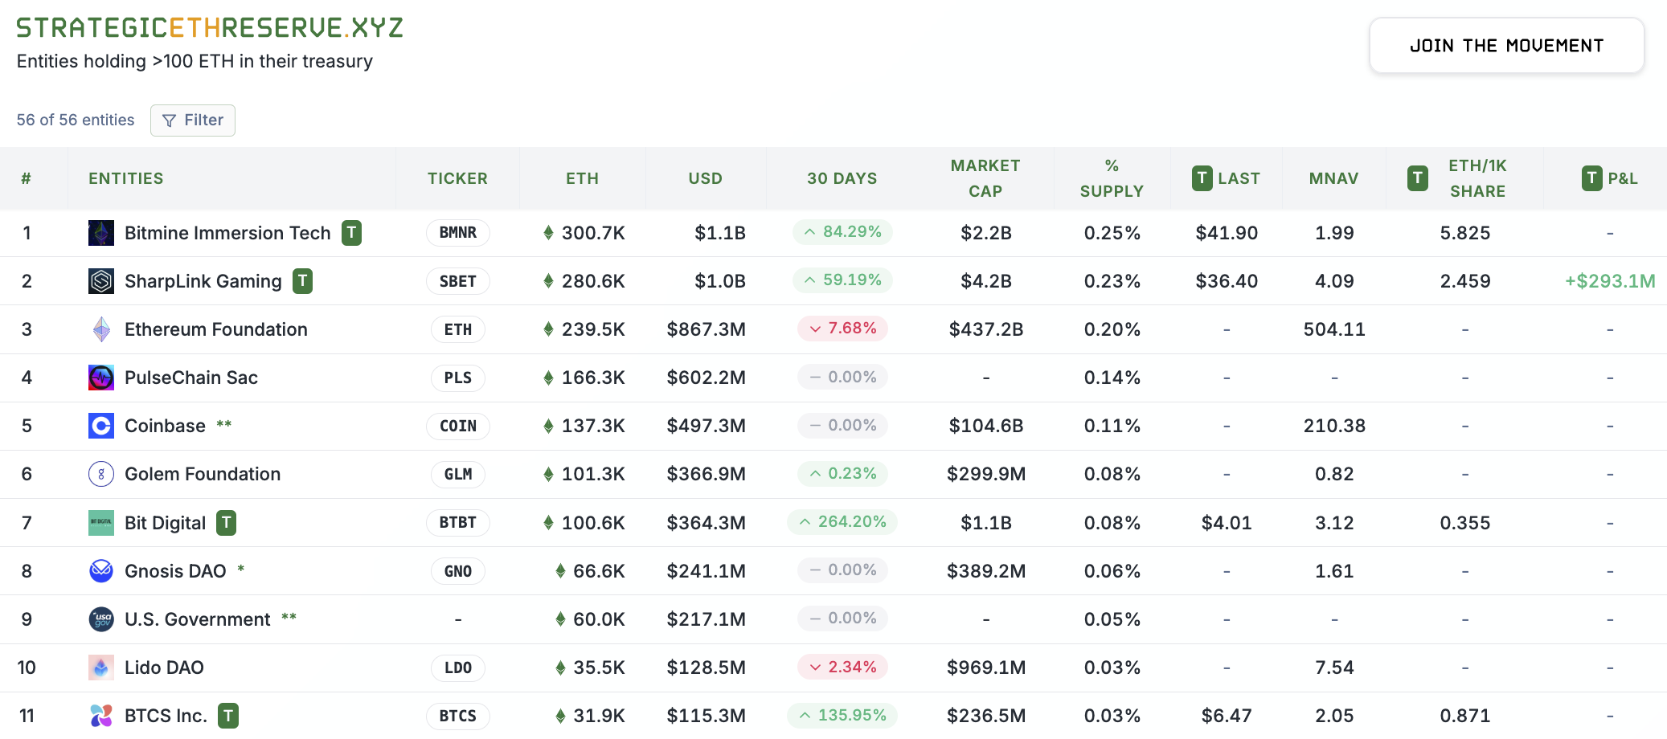Open the Filter options
Screen dimensions: 1667x739
click(193, 120)
